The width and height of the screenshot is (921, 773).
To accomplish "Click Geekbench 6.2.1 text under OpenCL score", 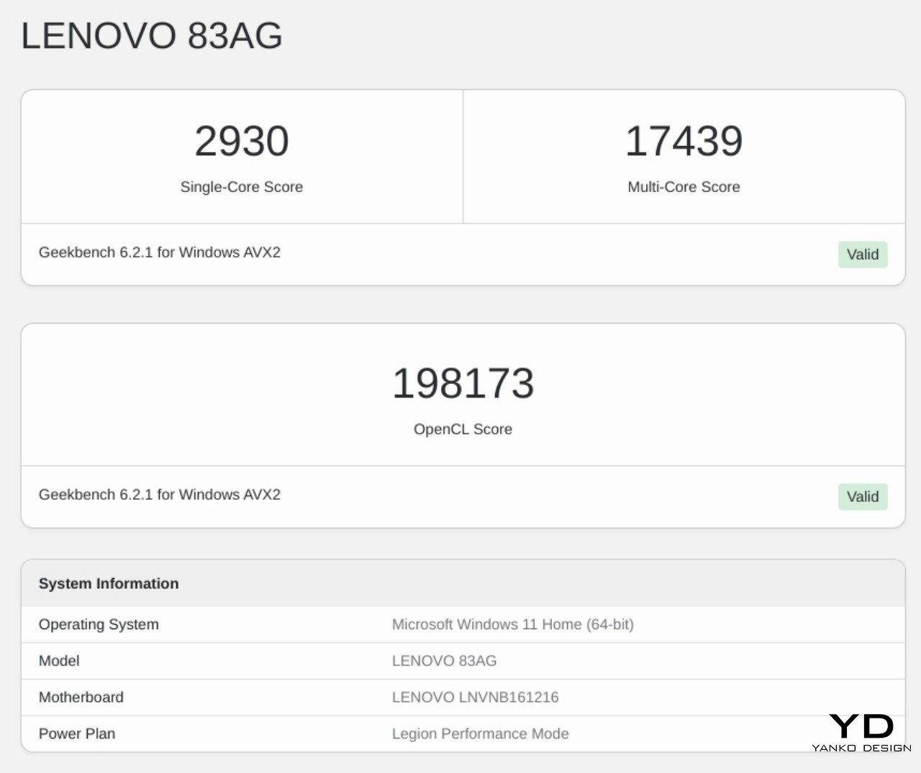I will [160, 495].
